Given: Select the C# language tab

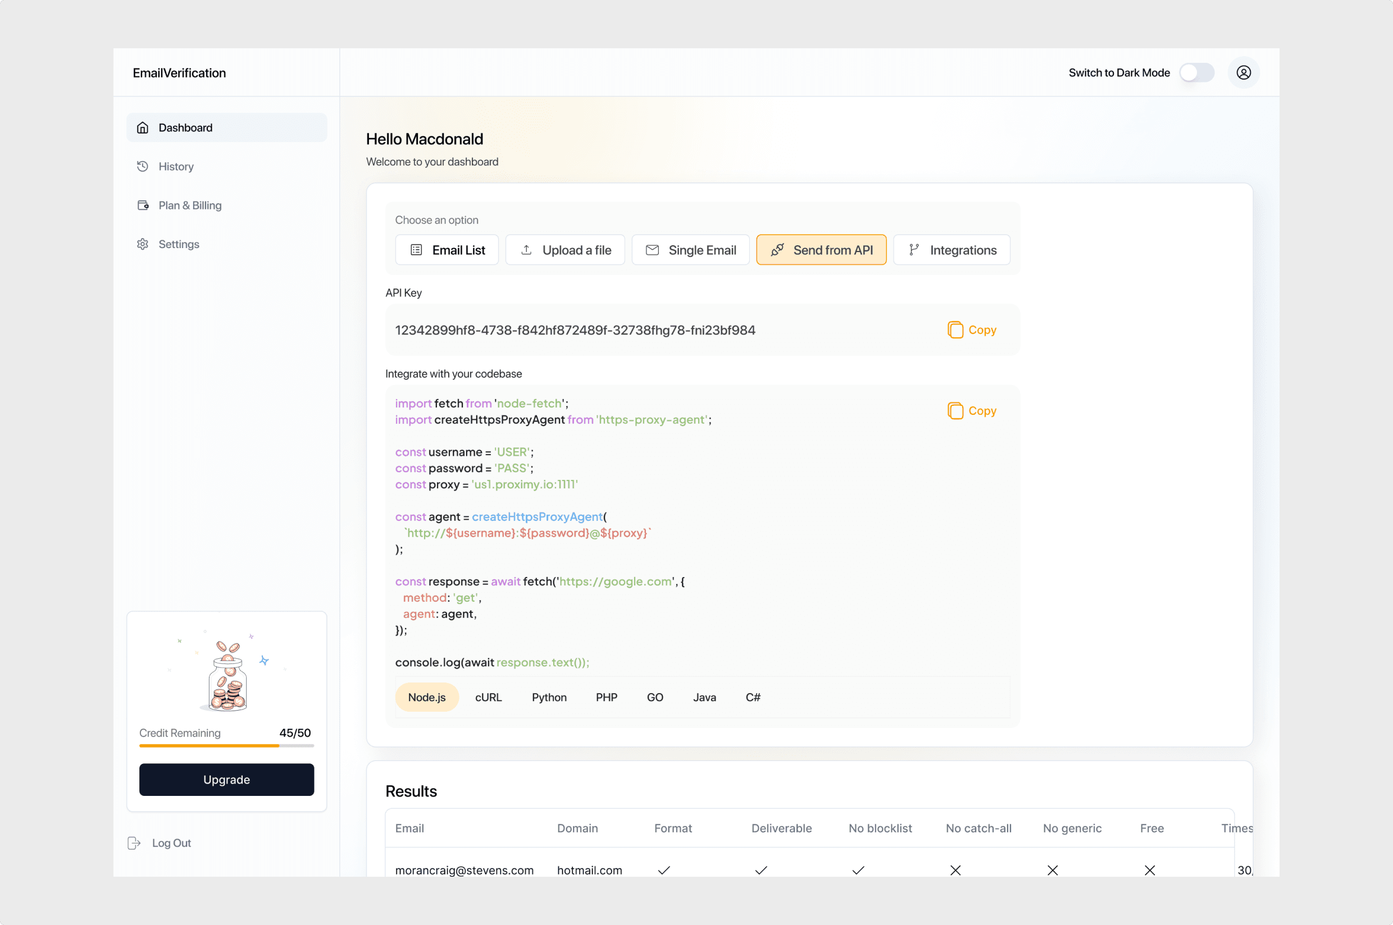Looking at the screenshot, I should pyautogui.click(x=753, y=697).
